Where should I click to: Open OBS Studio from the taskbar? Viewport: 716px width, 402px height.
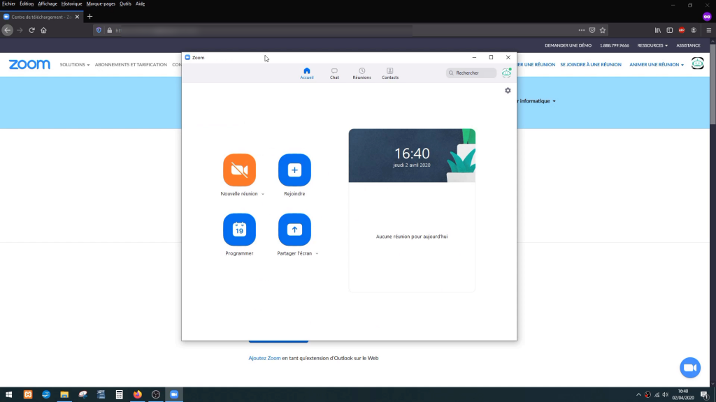coord(156,395)
